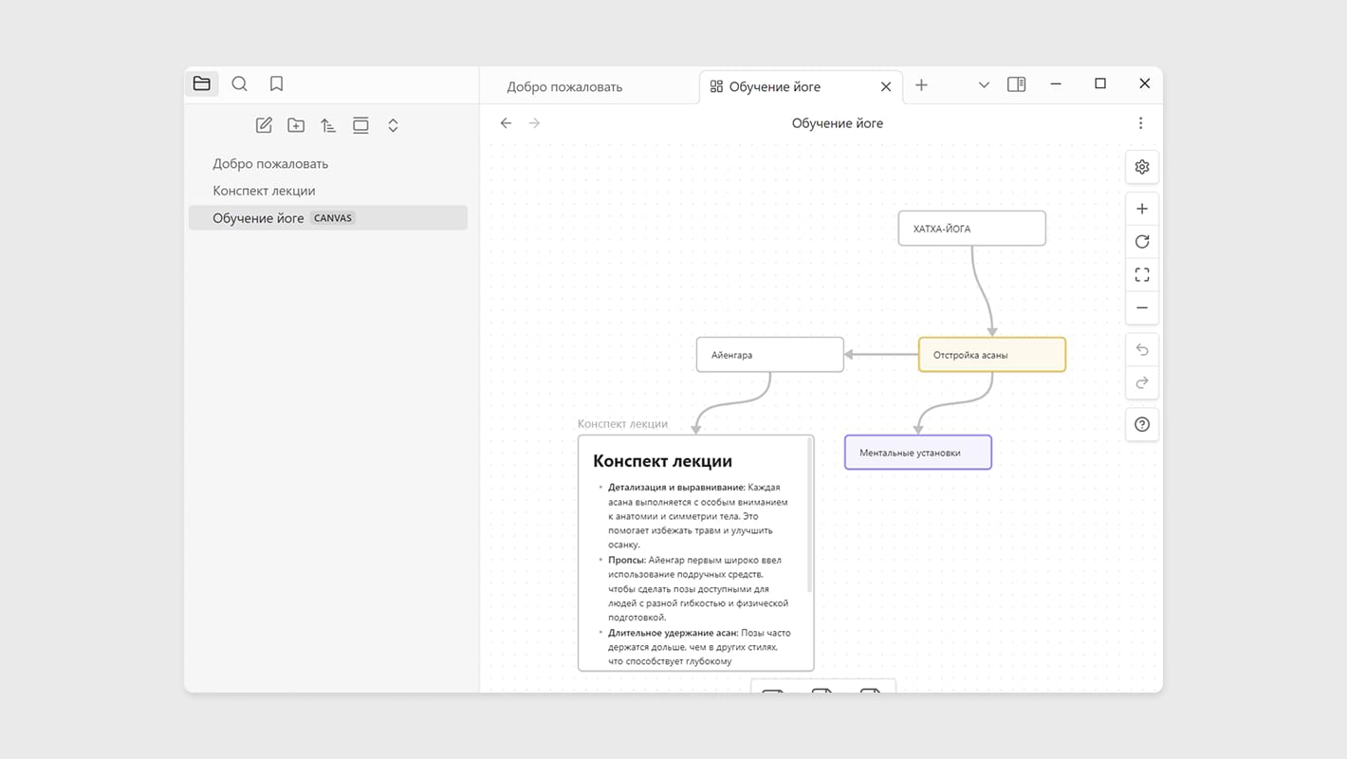Open Конспект лекции in file list
Viewport: 1347px width, 759px height.
coord(264,191)
